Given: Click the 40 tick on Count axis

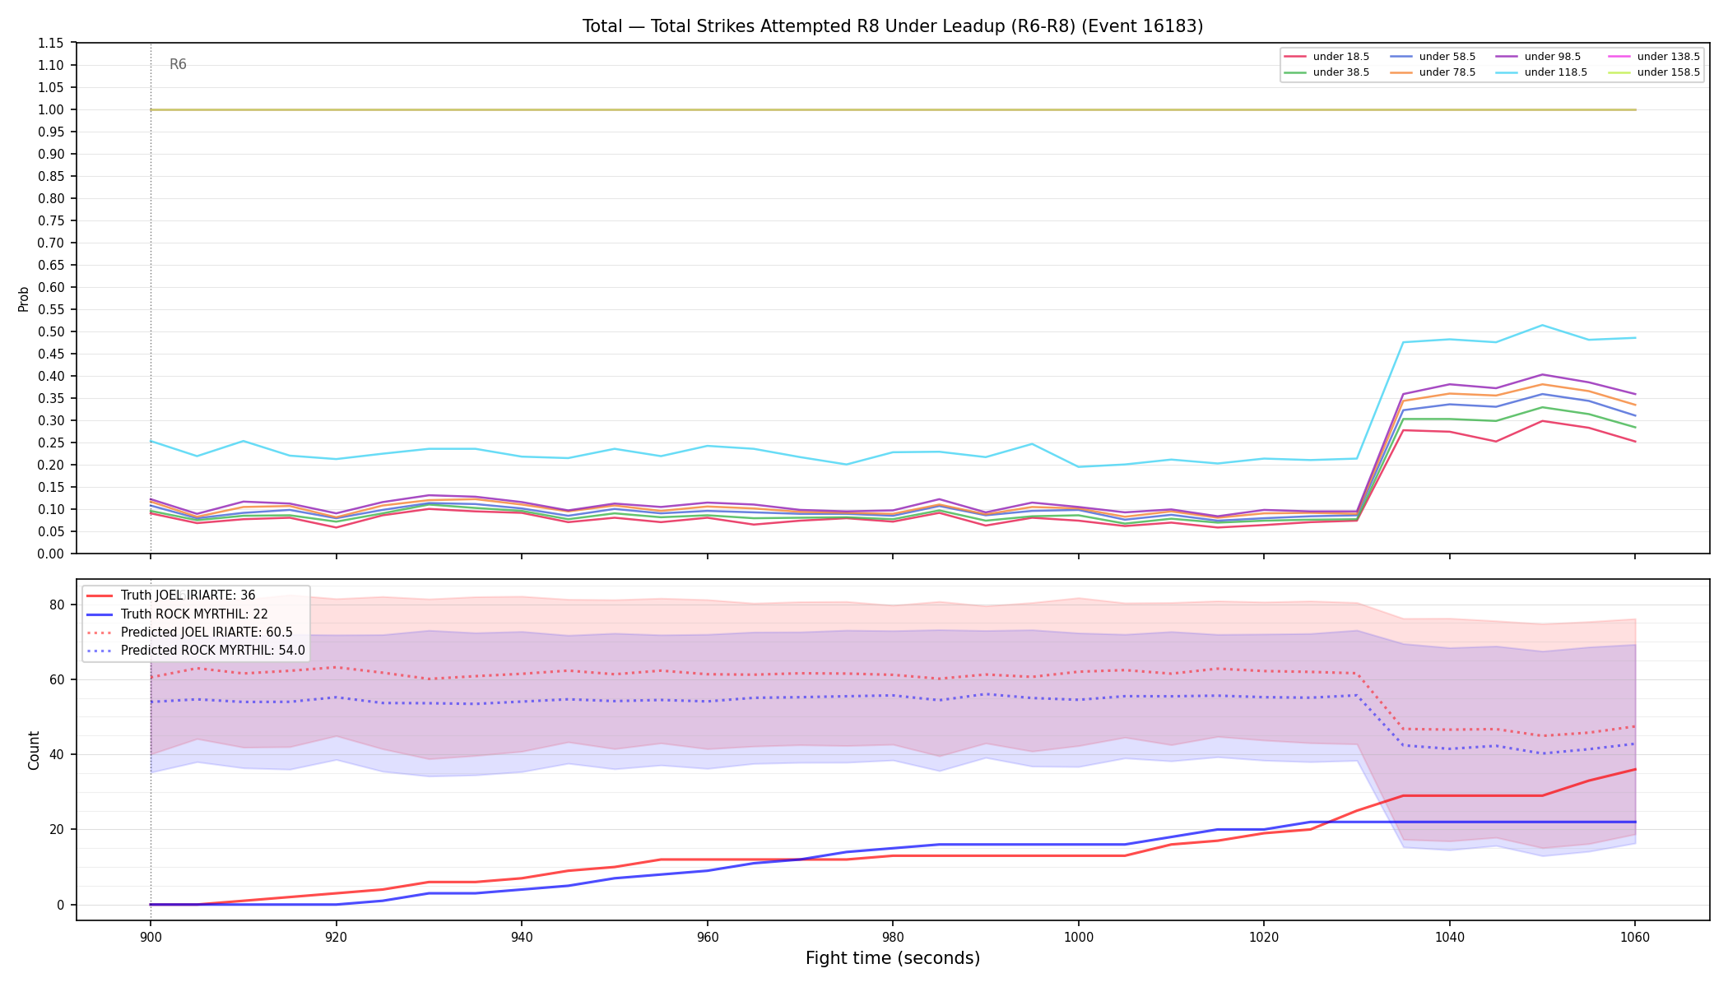Looking at the screenshot, I should pyautogui.click(x=57, y=754).
